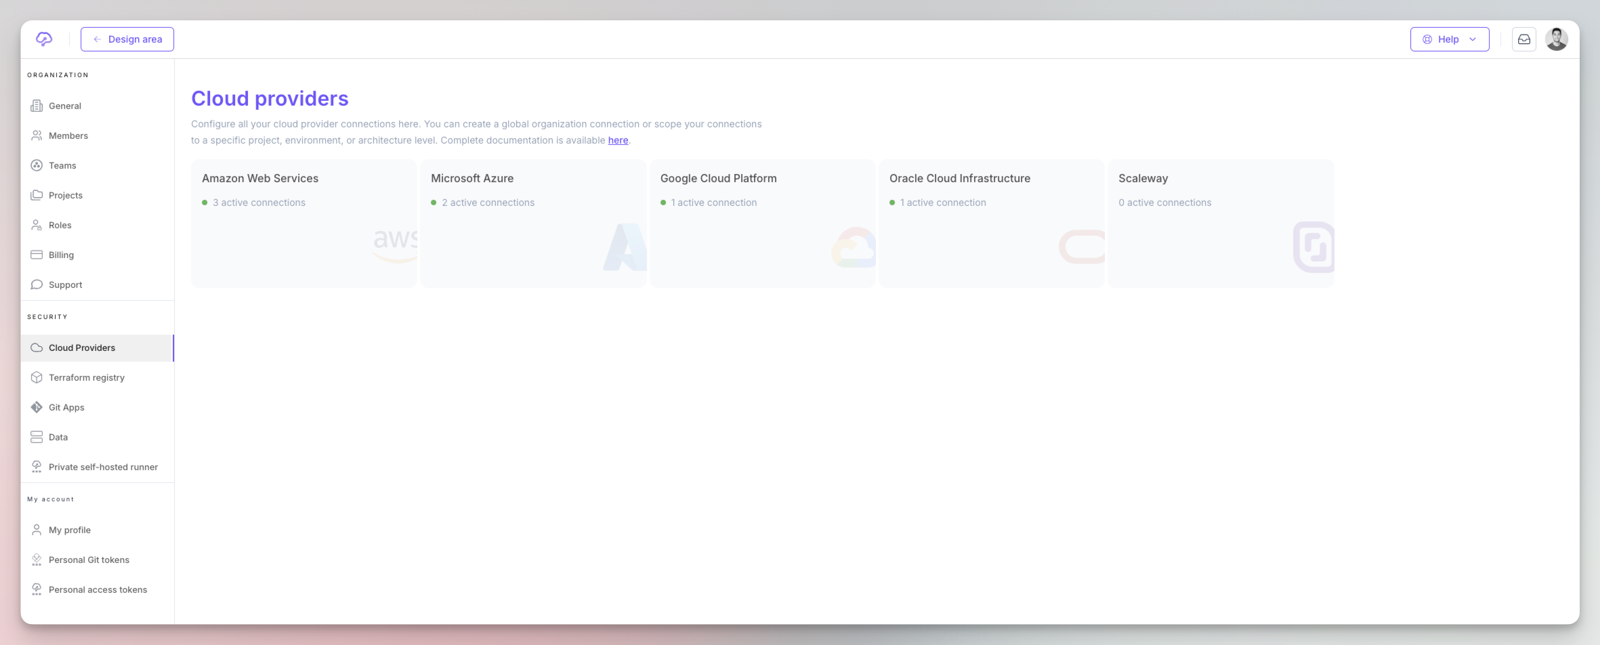Click the SECURITY section header
This screenshot has width=1600, height=645.
[x=47, y=317]
